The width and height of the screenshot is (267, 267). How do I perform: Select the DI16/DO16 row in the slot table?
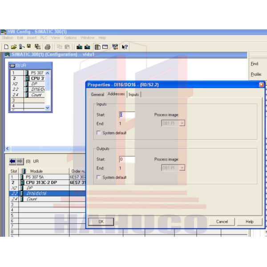[48, 194]
